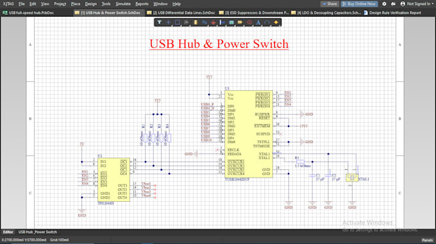Click the 5V power port label
436x244 pixels.
(82, 144)
